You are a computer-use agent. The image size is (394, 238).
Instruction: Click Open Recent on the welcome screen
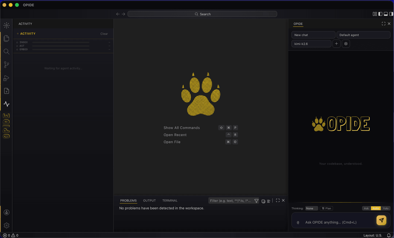tap(175, 135)
